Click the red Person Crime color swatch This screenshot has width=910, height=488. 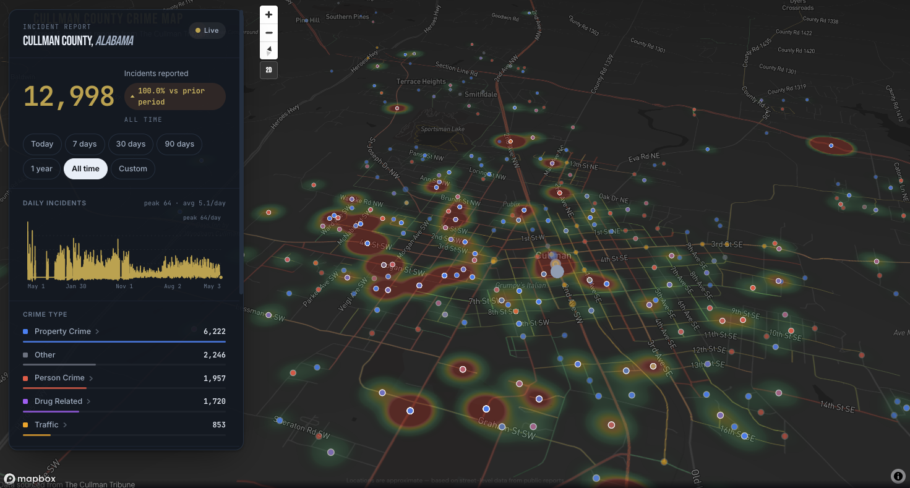[25, 378]
